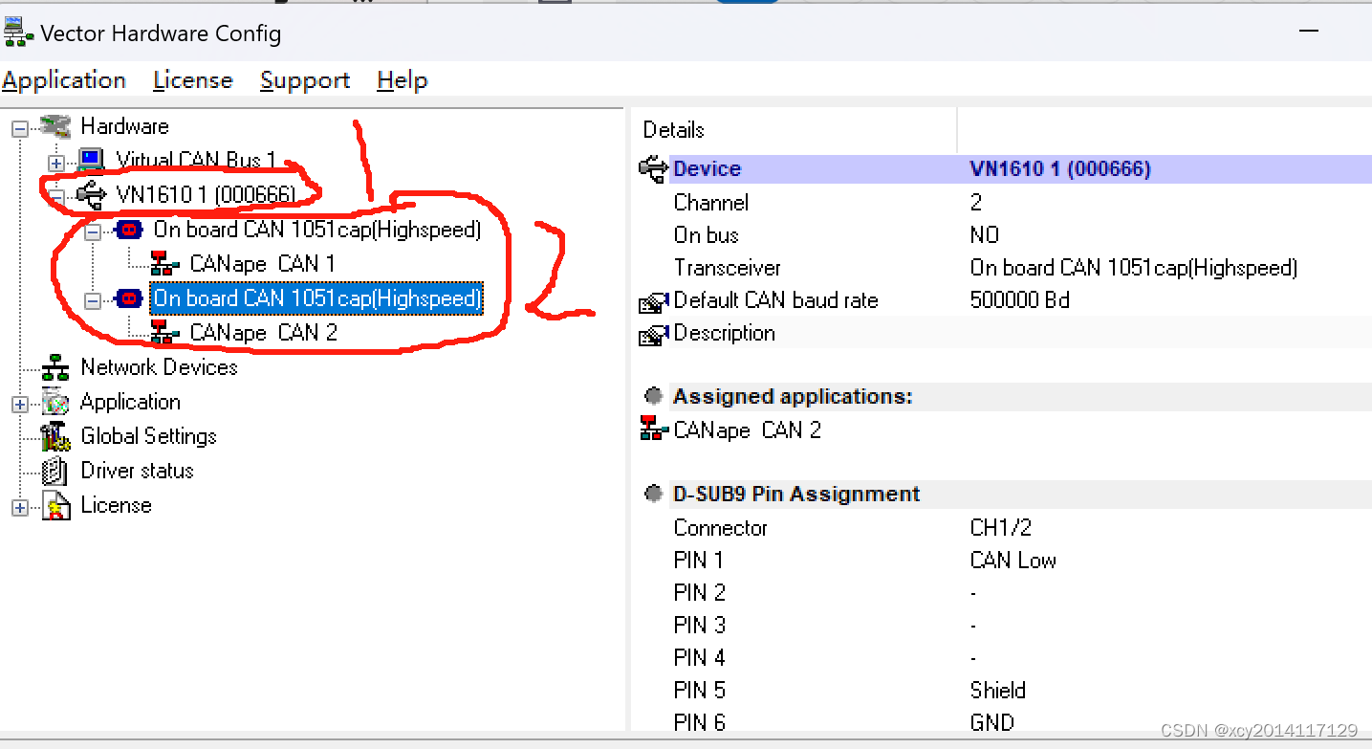Click the bullet beside Assigned applications
This screenshot has height=749, width=1372.
pos(654,396)
